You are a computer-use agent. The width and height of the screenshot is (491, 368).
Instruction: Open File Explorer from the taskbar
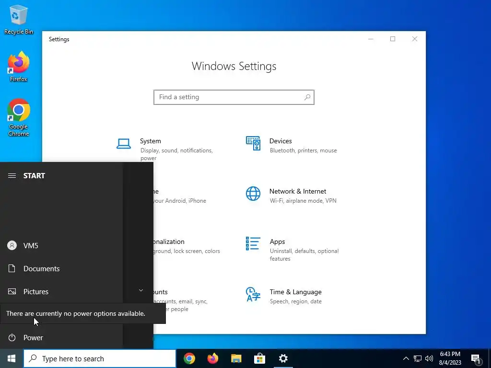[236, 358]
